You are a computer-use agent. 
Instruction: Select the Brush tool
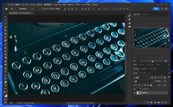coord(5,44)
